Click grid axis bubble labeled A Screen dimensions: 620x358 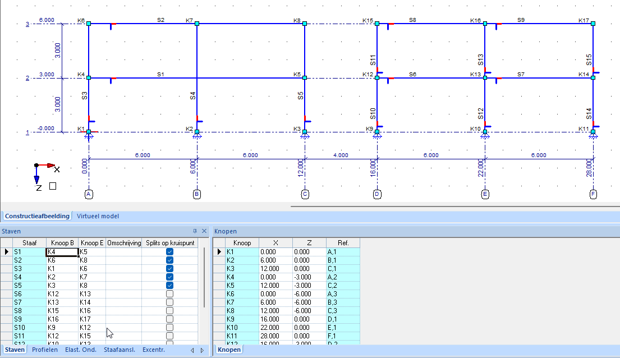[x=89, y=194]
